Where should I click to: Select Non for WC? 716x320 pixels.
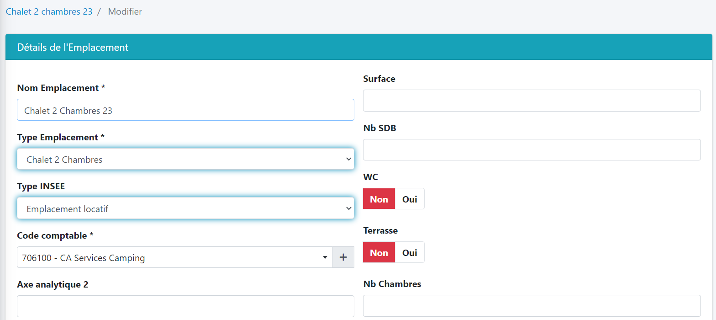[379, 199]
